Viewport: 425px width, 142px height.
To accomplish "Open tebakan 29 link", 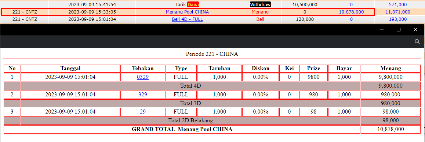I will (x=143, y=112).
